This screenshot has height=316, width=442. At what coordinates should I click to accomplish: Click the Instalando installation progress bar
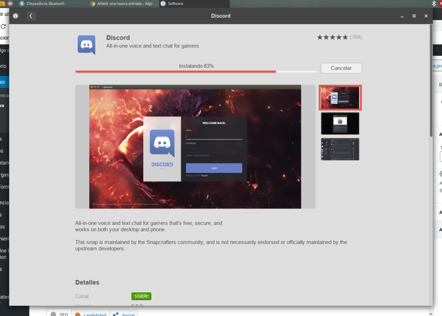tap(196, 72)
